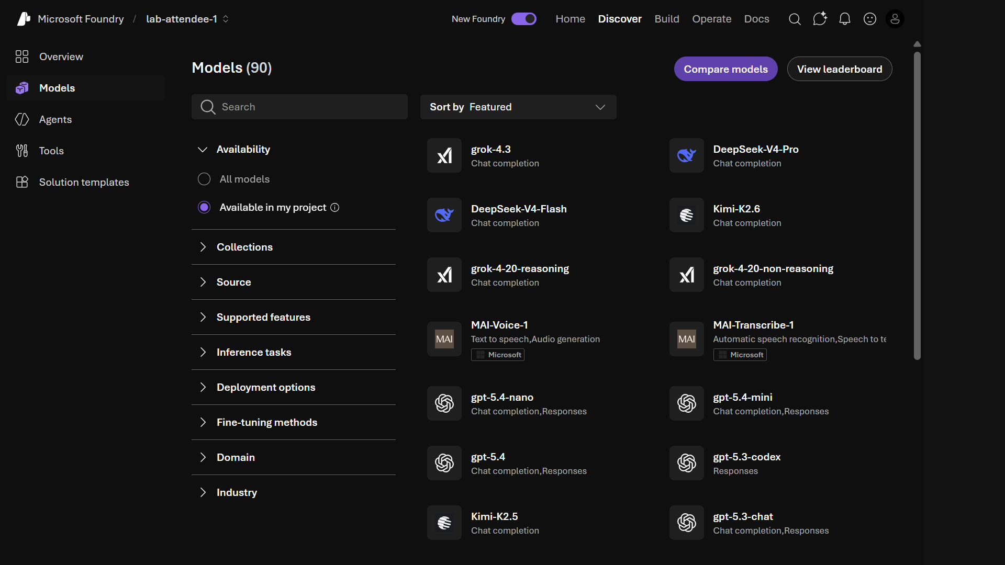Open the chat sparkle icon in header
This screenshot has width=1005, height=565.
[820, 19]
